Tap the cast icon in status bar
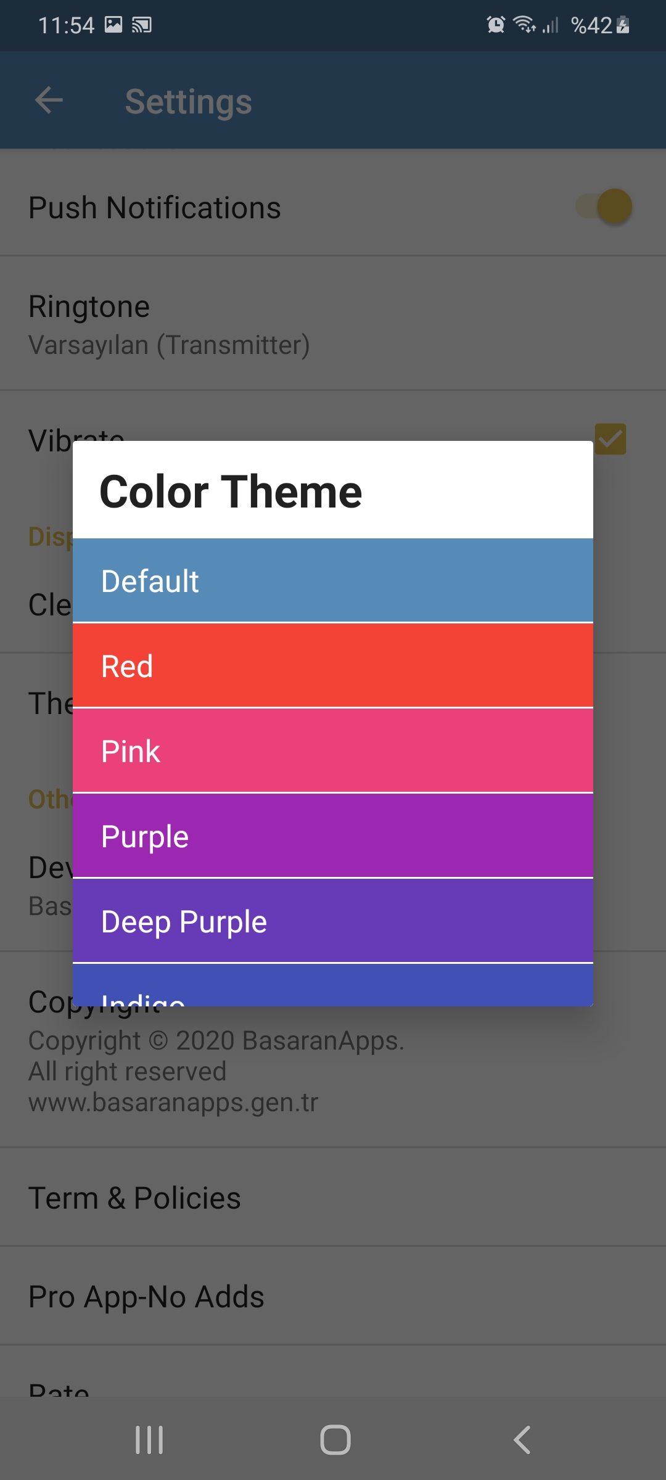The width and height of the screenshot is (666, 1480). [142, 25]
